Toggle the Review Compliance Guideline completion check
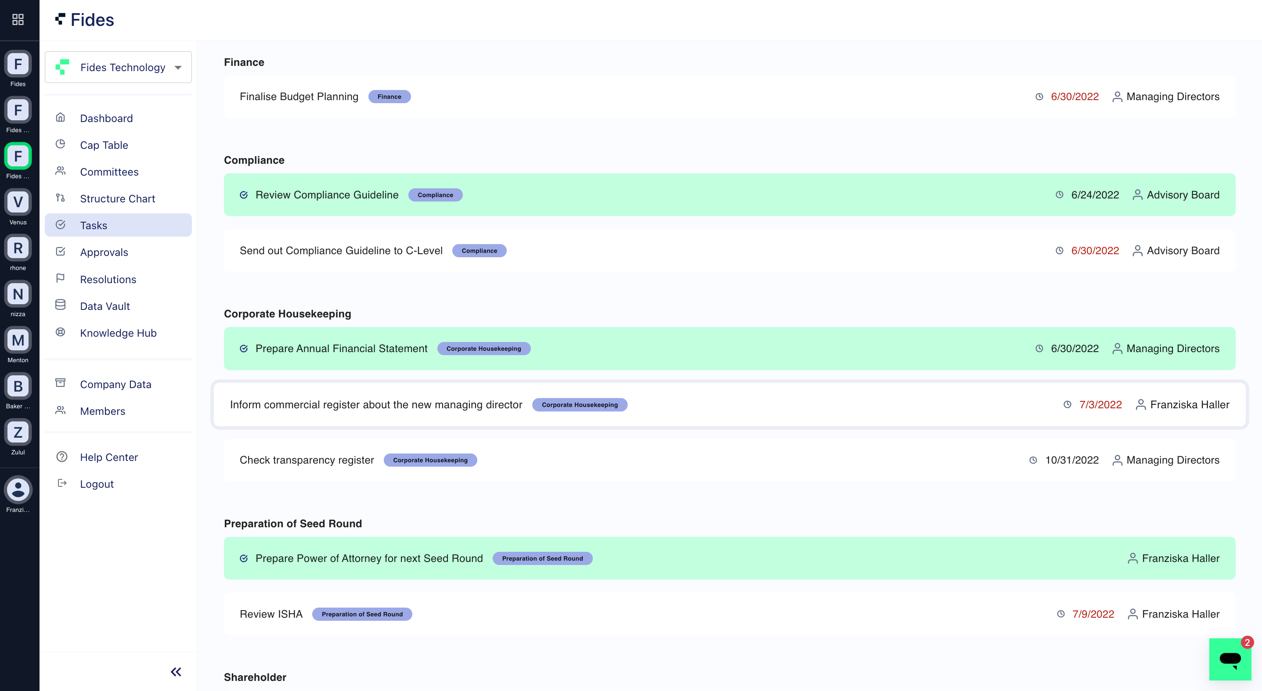 point(243,195)
